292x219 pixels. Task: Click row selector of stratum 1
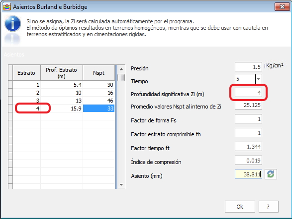10,85
